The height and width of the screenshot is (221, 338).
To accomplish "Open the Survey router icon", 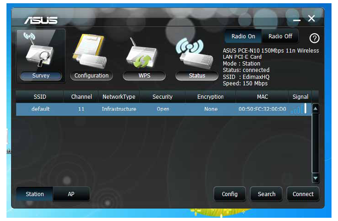I will coord(39,49).
